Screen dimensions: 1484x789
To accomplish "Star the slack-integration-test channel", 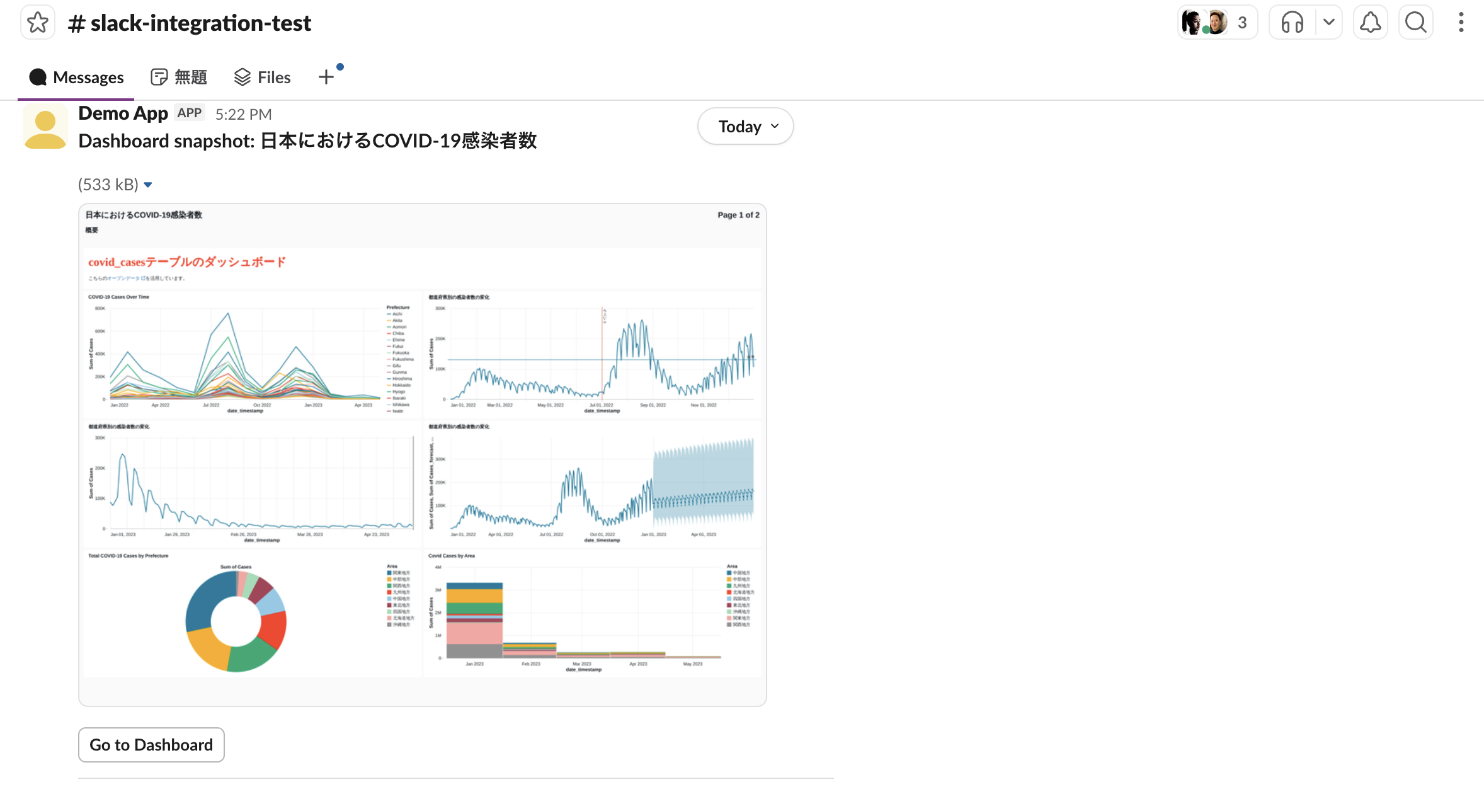I will (38, 23).
